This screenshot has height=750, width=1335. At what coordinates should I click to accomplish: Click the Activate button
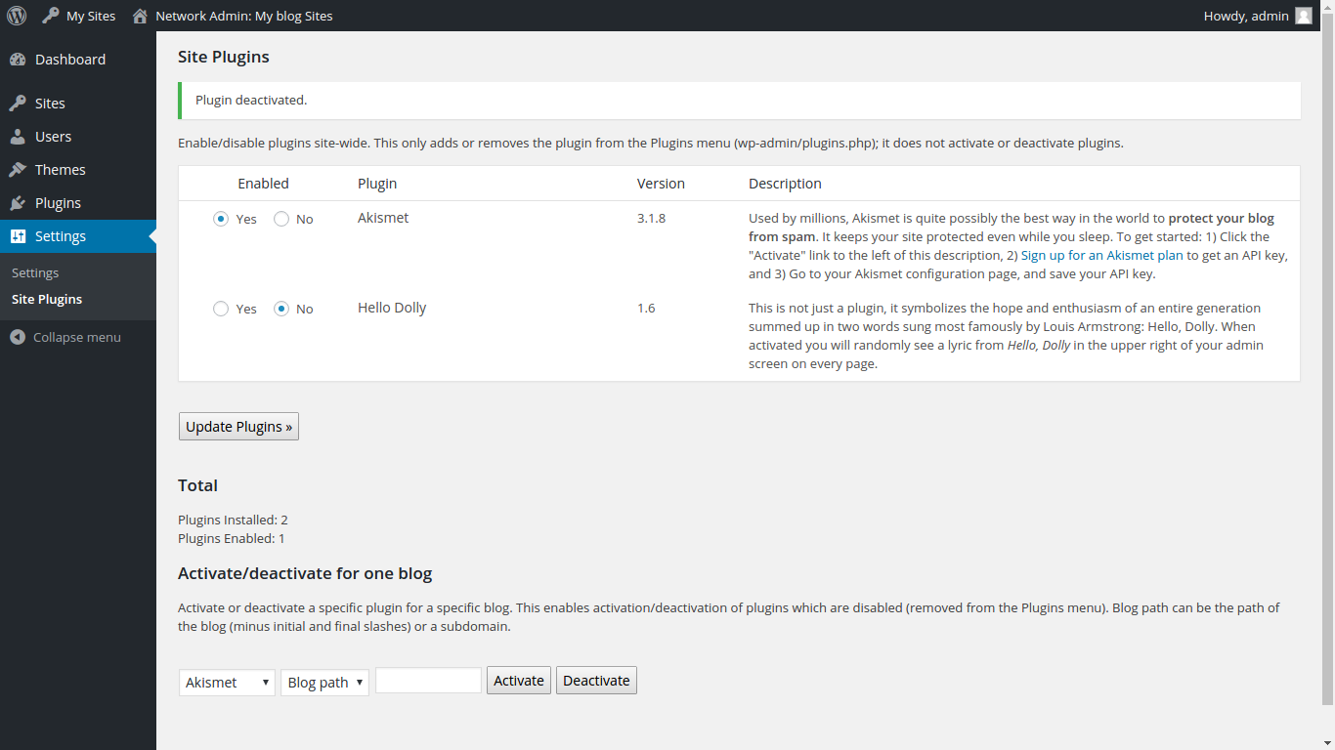[x=519, y=681]
